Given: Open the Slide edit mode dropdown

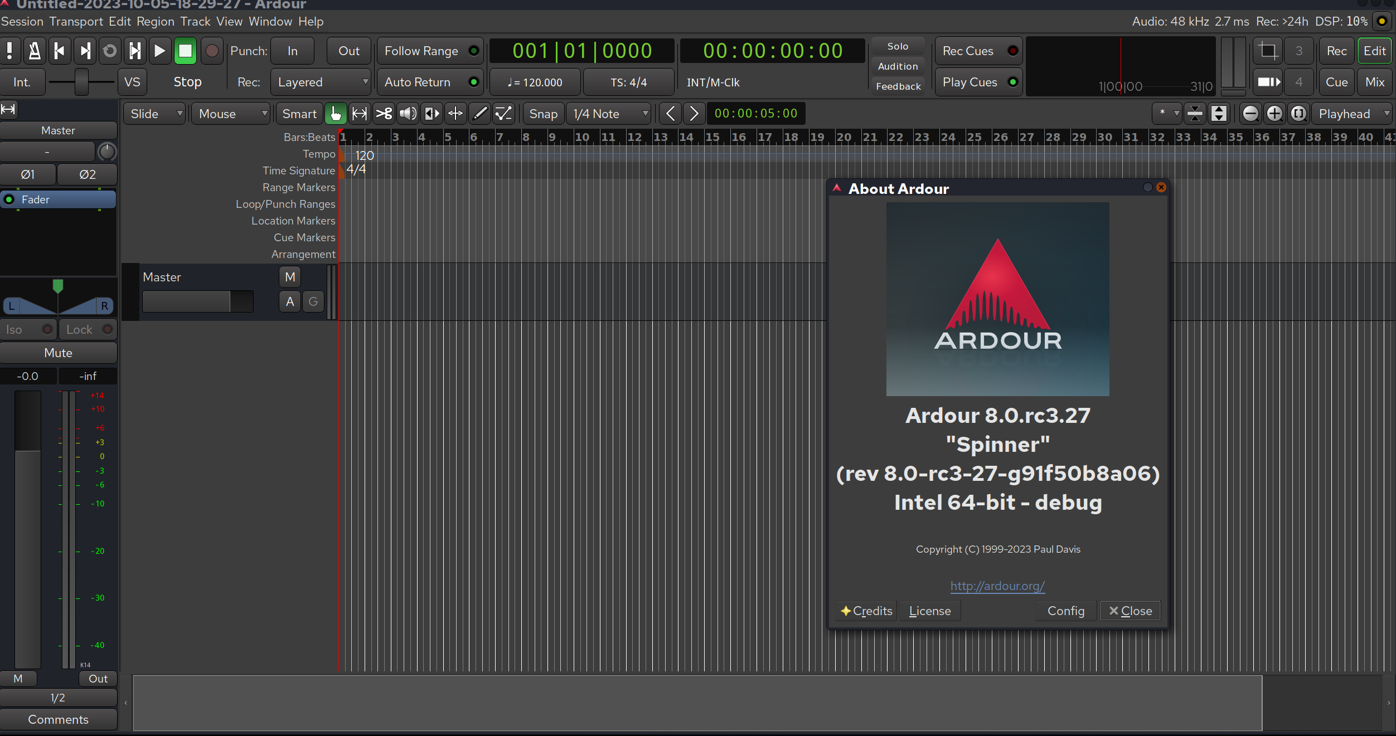Looking at the screenshot, I should [x=154, y=114].
